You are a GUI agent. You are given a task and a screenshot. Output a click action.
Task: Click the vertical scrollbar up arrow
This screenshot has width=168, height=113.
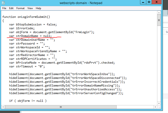[x=159, y=13]
